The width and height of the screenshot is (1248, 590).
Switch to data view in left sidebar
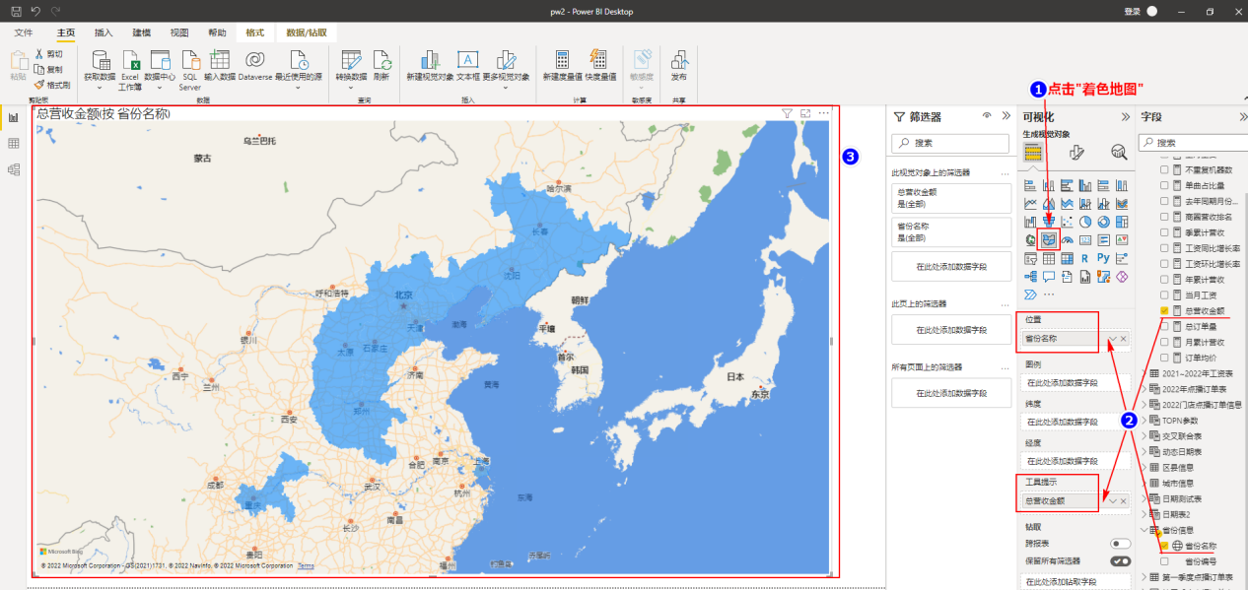pos(14,144)
